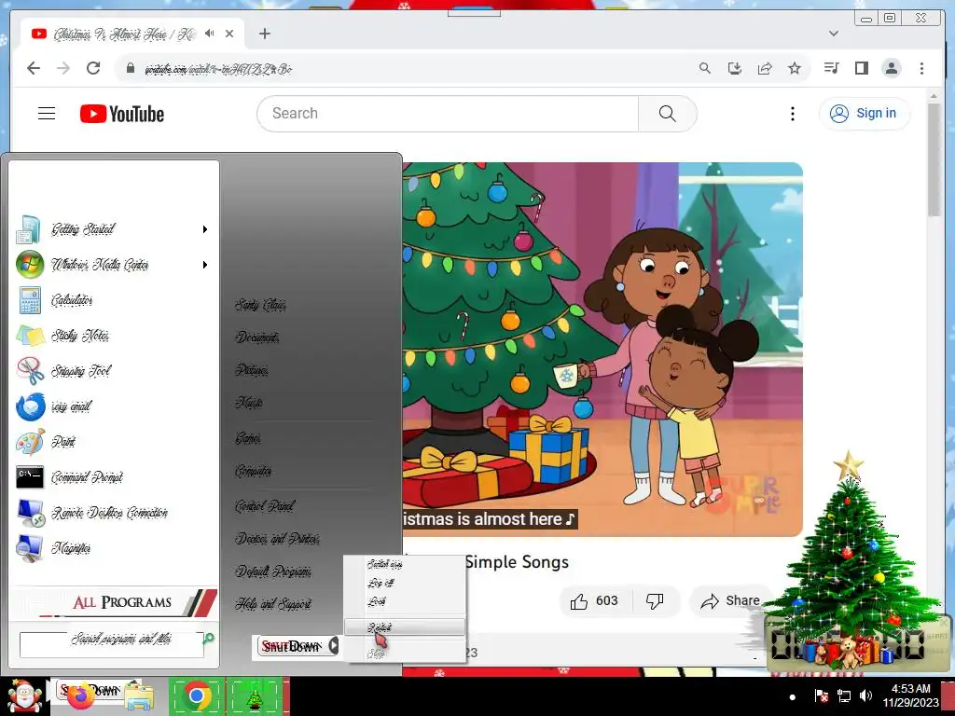The width and height of the screenshot is (955, 716).
Task: Click the Santa Start button on taskbar
Action: point(24,695)
